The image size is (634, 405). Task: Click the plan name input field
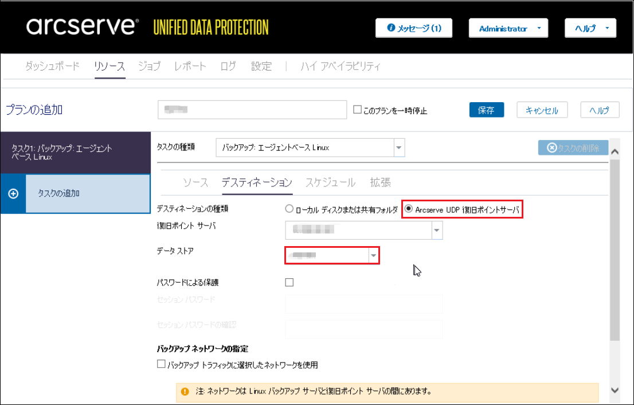click(x=252, y=110)
